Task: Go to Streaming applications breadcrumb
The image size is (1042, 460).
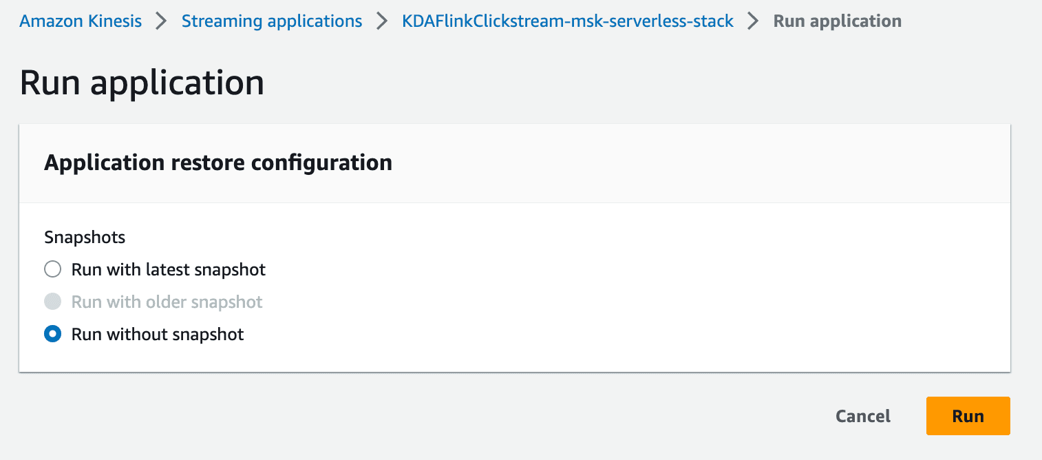Action: [272, 21]
